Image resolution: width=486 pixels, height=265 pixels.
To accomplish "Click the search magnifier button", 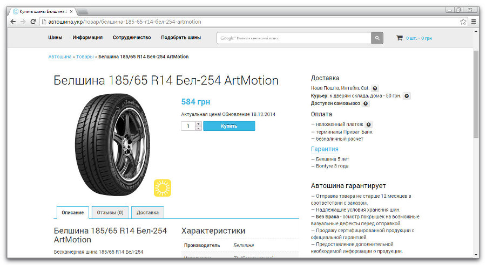I will (377, 38).
